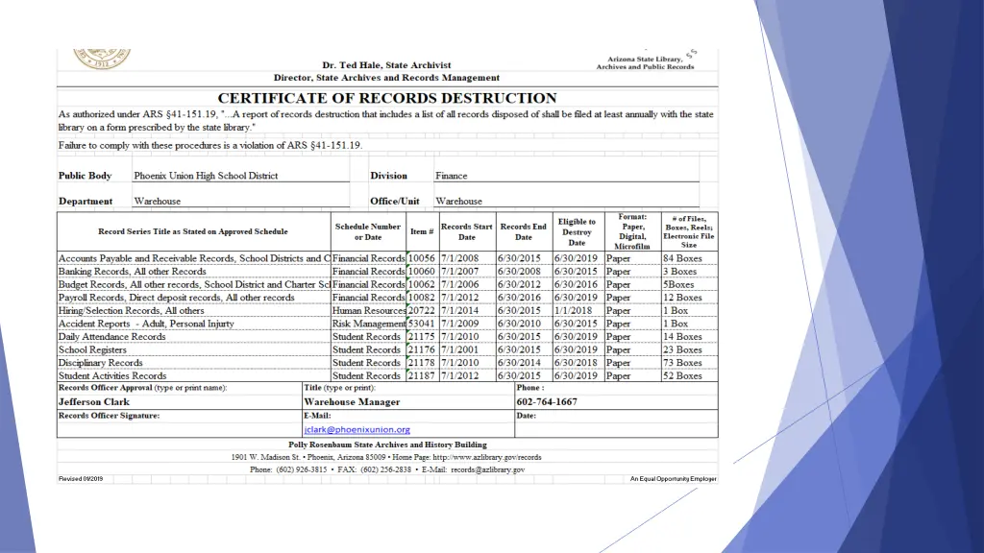
Task: Click the end date 6/30/2012
Action: point(519,284)
